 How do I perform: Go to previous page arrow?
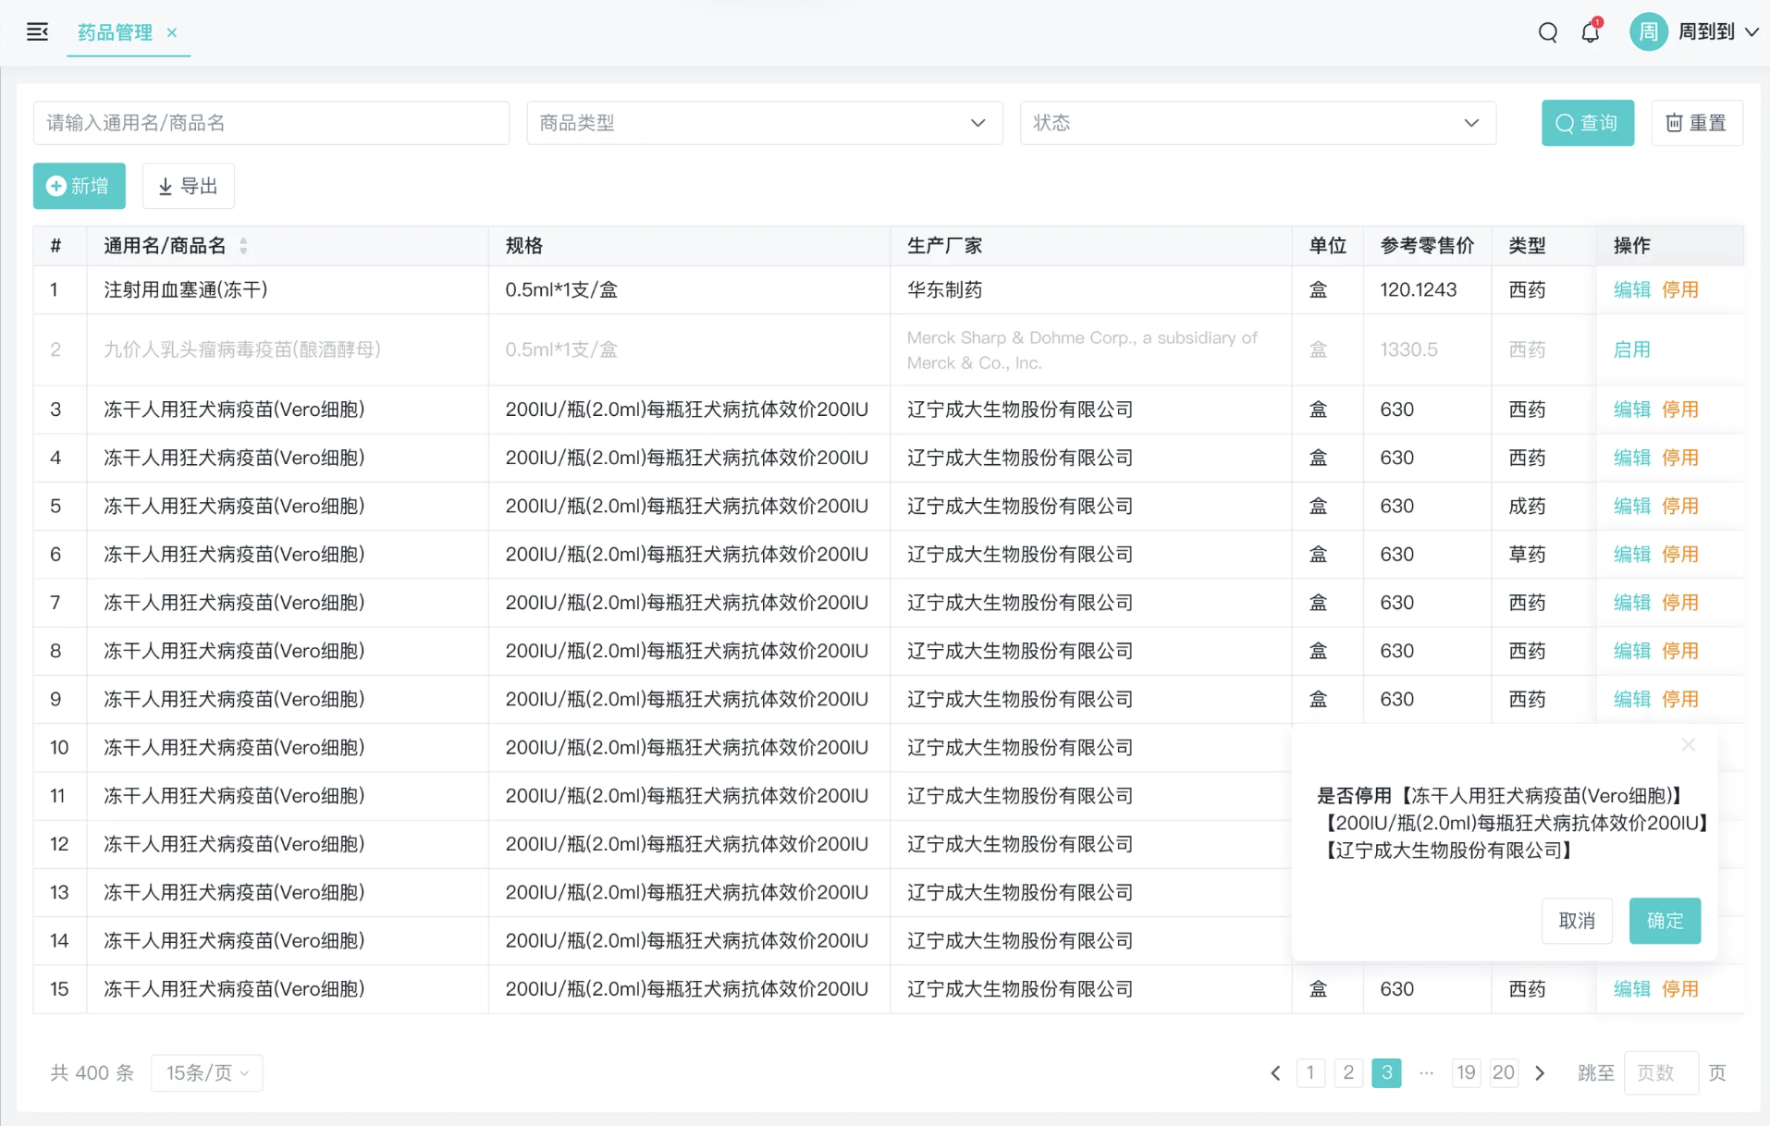tap(1275, 1072)
